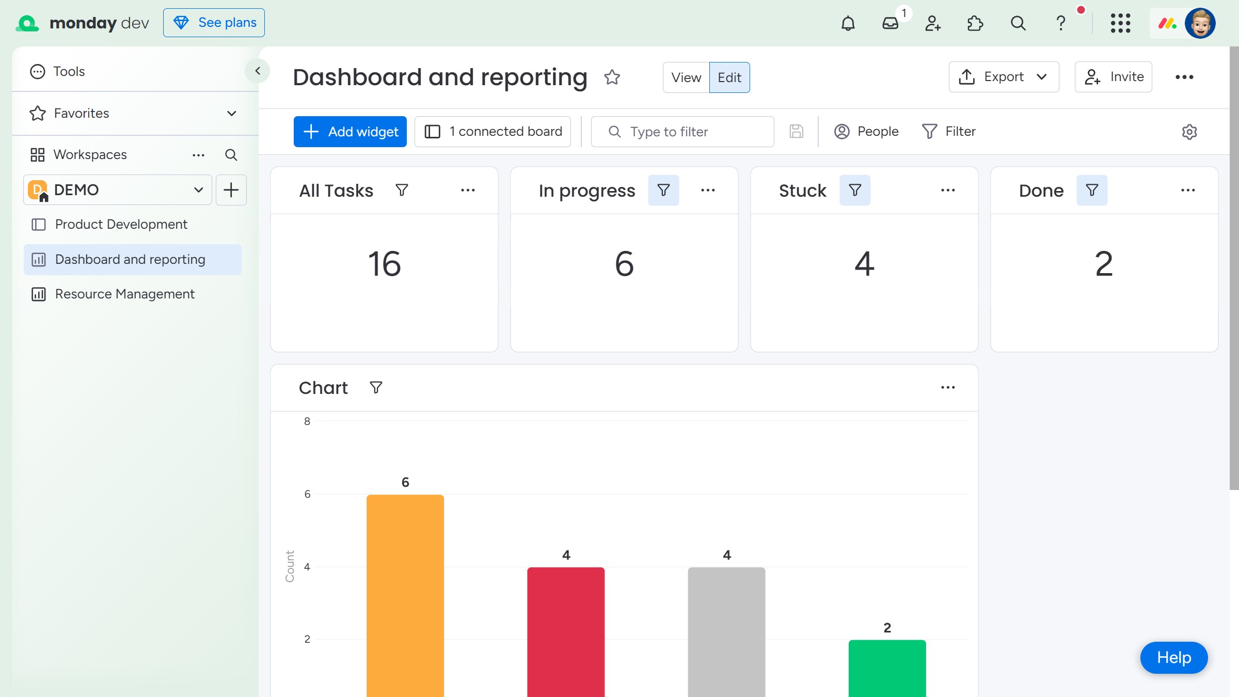Open the People filter
This screenshot has width=1239, height=697.
click(866, 132)
